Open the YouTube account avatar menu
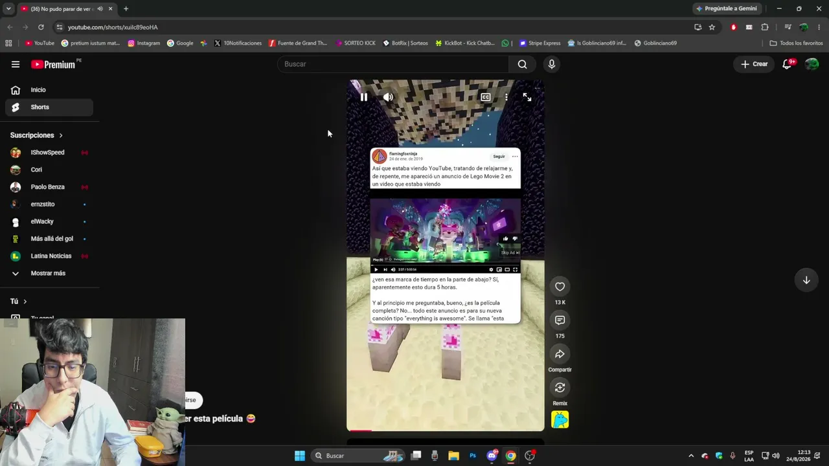 tap(812, 64)
